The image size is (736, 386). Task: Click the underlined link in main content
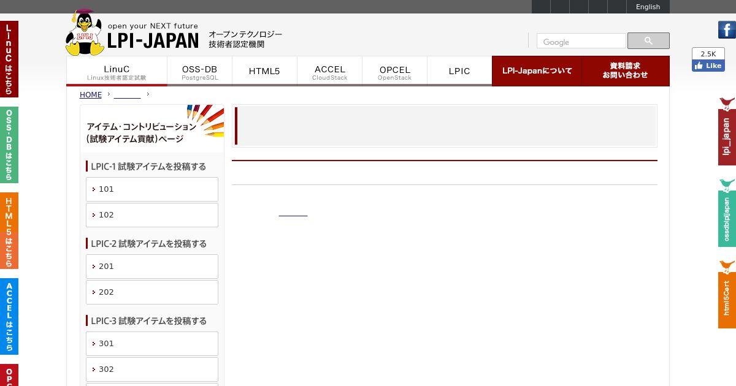(x=293, y=213)
